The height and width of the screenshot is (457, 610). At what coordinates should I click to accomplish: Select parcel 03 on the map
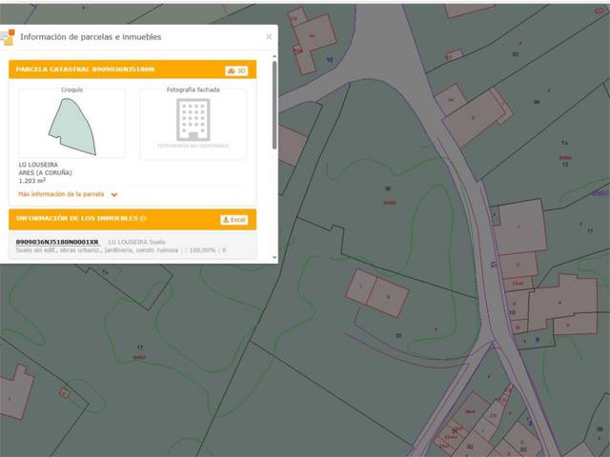click(x=515, y=54)
